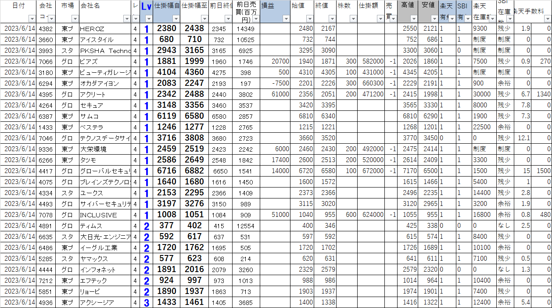Select the インフォネット company name cell
Screen dimensions: 552x308
tap(104, 269)
